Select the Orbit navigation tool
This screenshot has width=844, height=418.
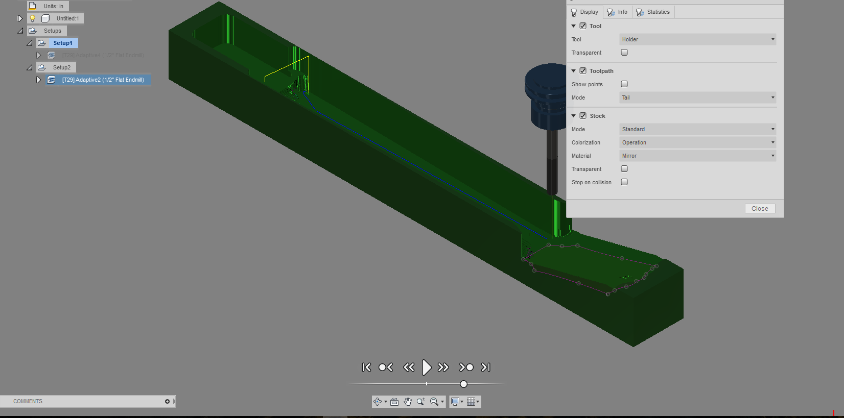(x=378, y=402)
